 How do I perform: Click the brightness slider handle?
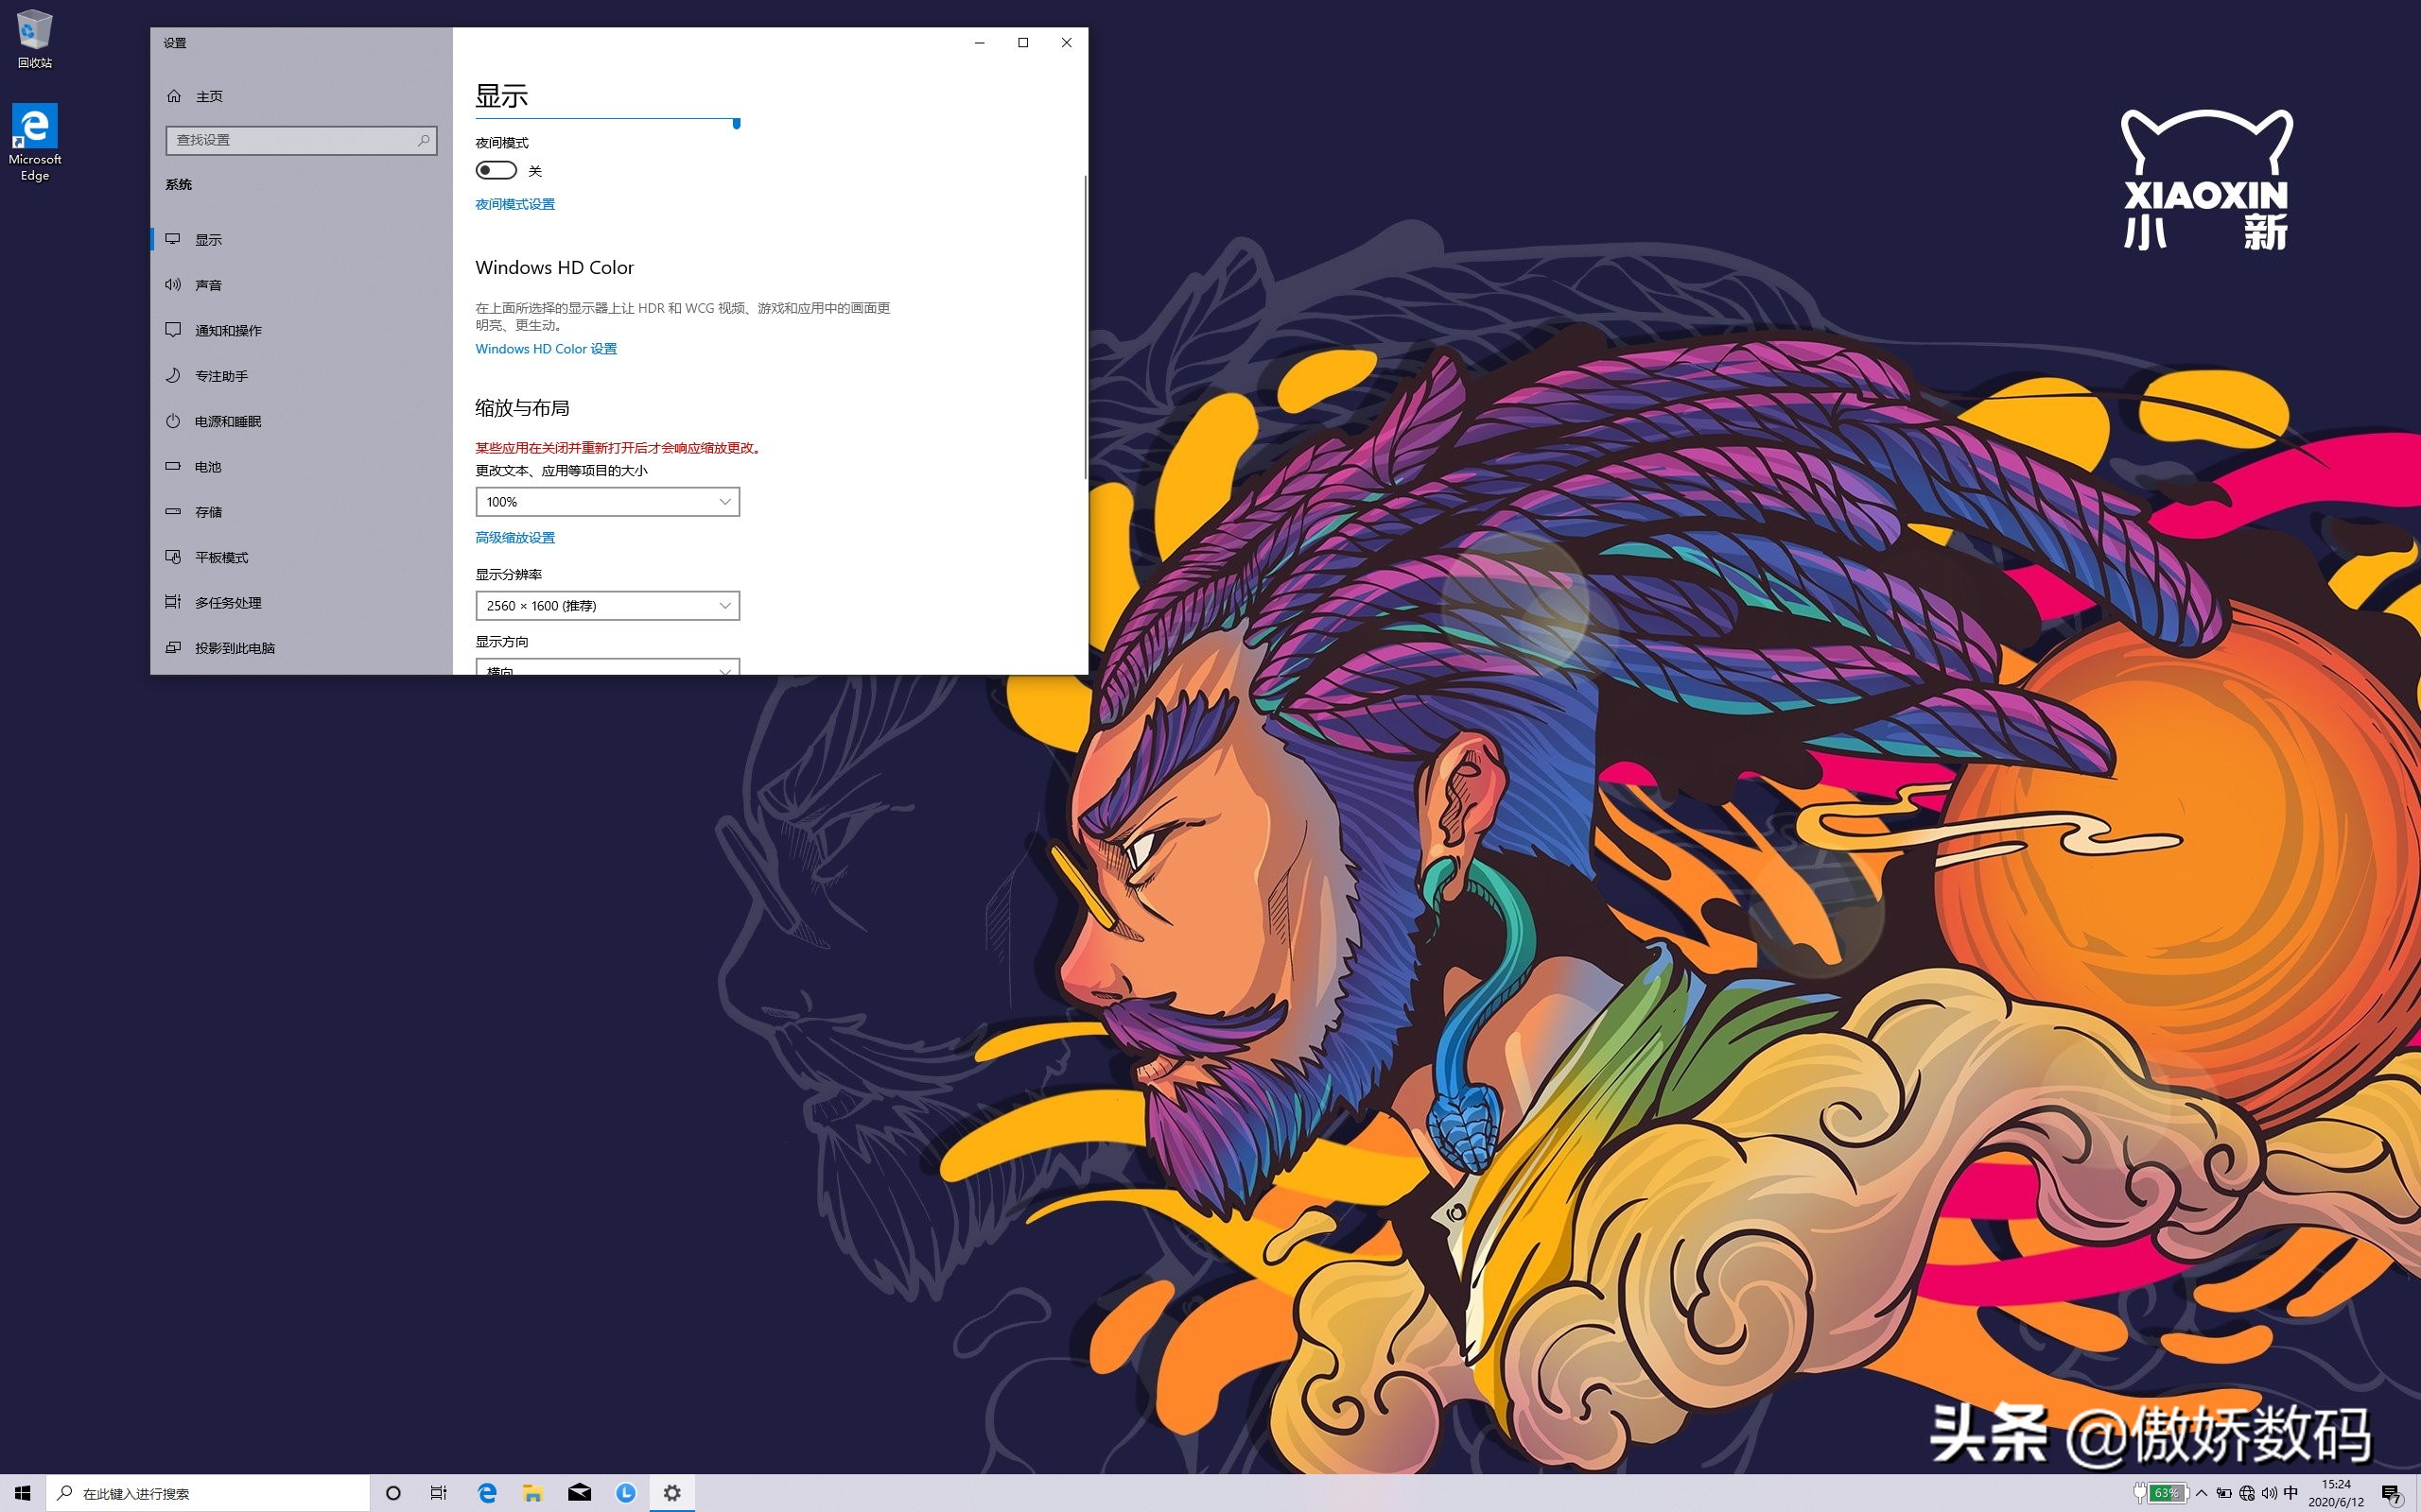pyautogui.click(x=737, y=123)
